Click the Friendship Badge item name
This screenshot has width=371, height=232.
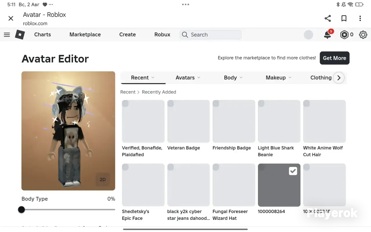(232, 148)
